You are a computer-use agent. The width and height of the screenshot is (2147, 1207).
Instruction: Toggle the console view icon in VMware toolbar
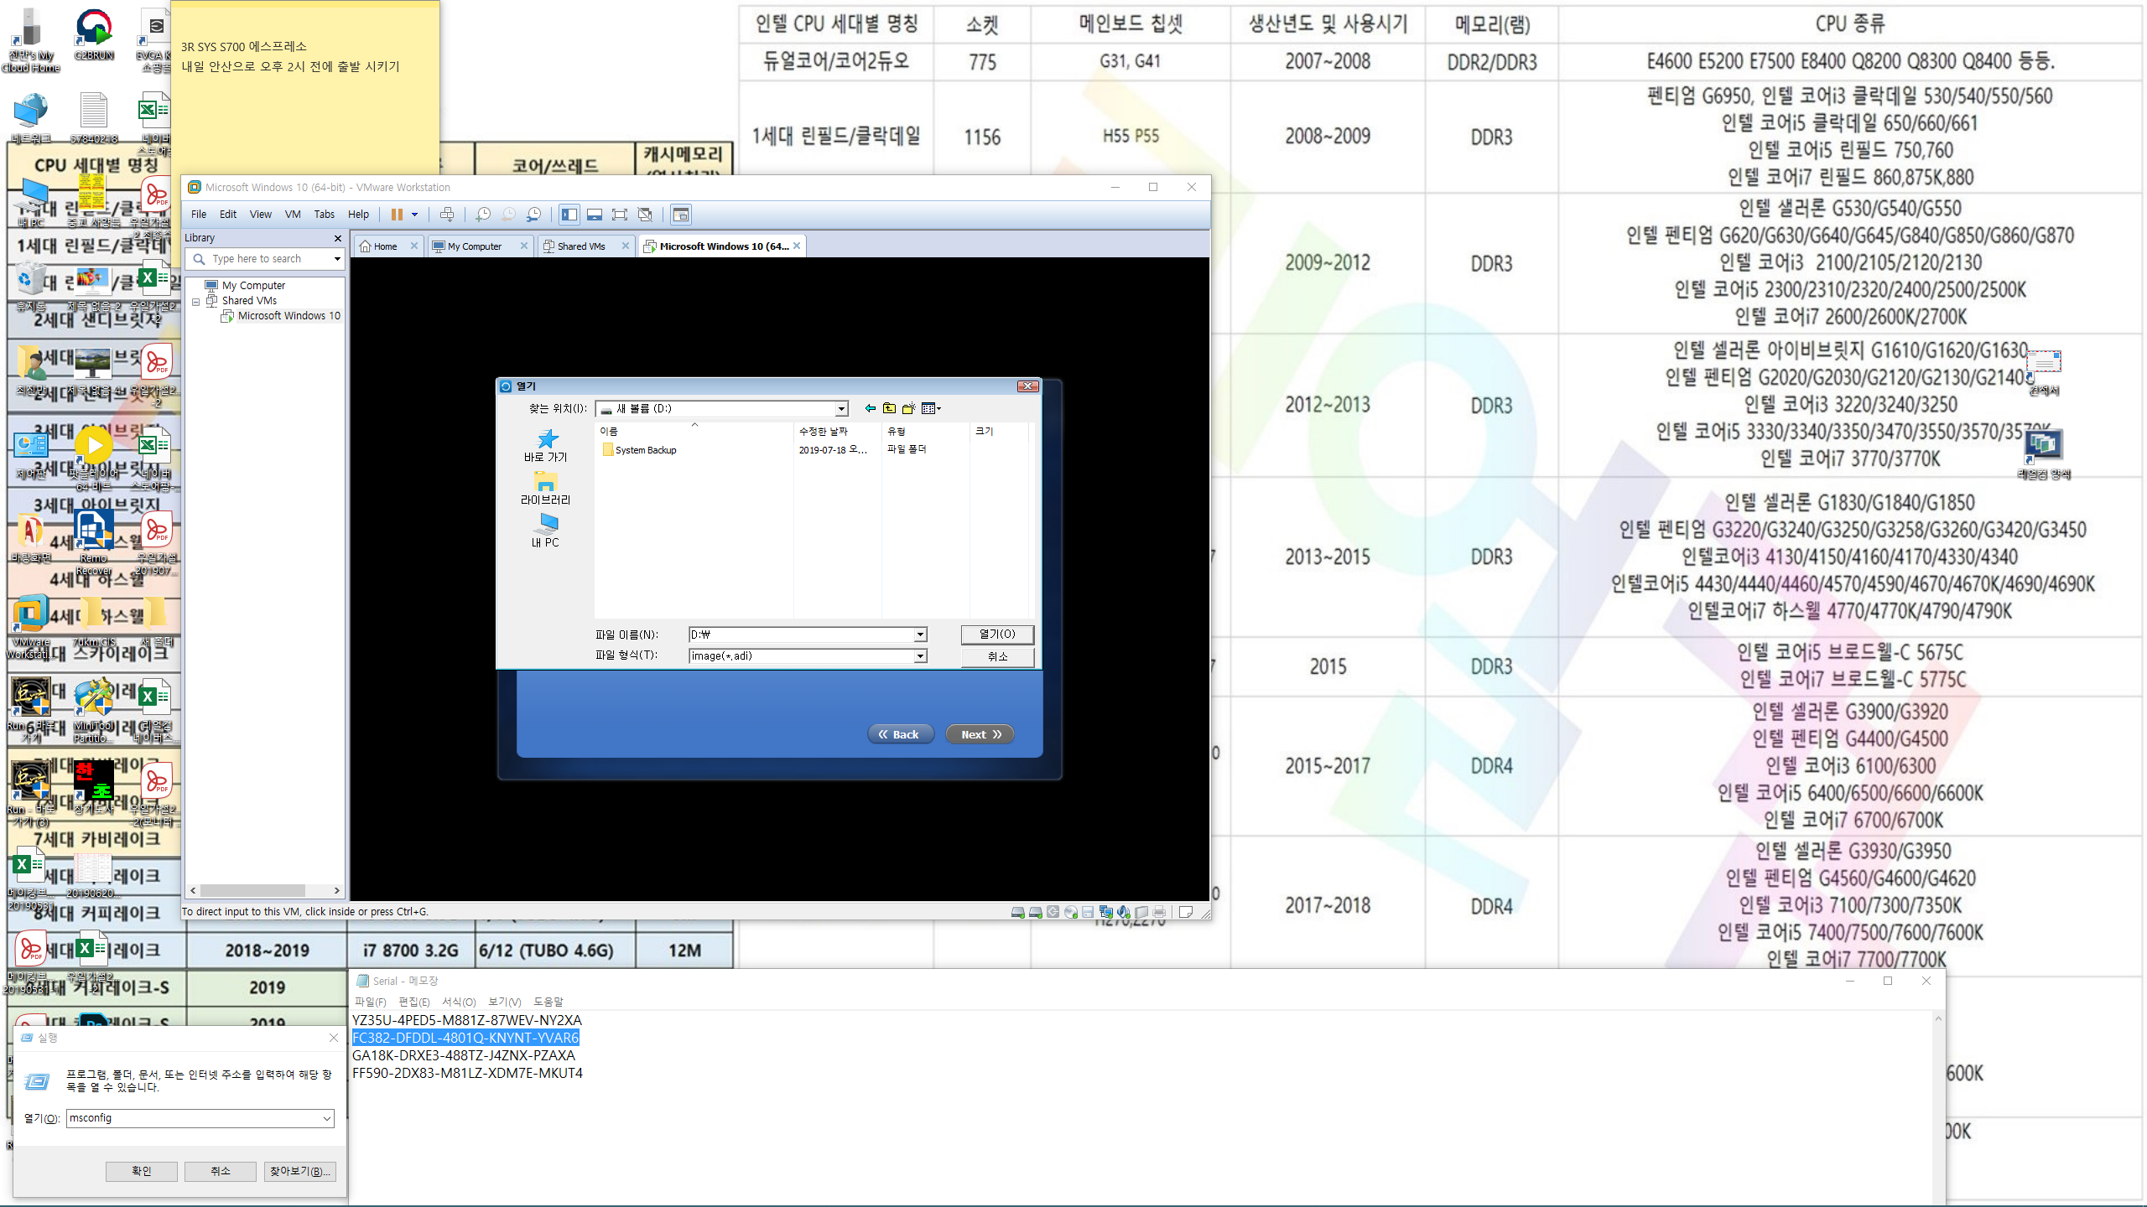(x=681, y=215)
